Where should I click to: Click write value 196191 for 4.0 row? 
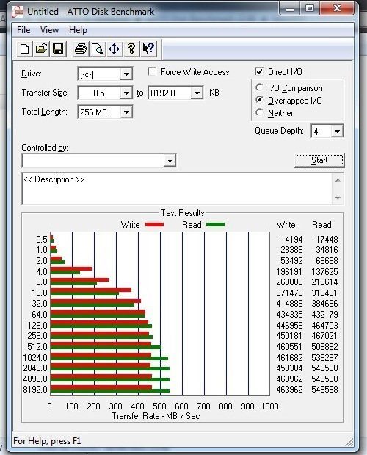(x=289, y=272)
